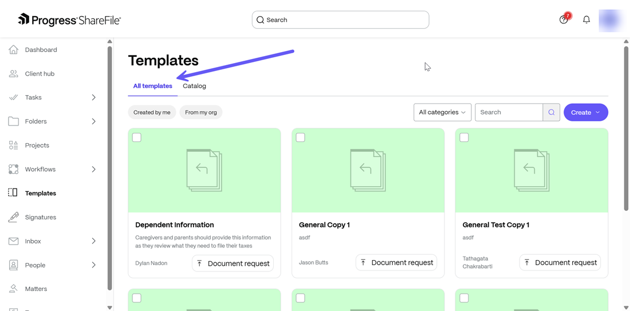Click the People contact icon
Viewport: 630px width, 311px height.
coord(14,265)
